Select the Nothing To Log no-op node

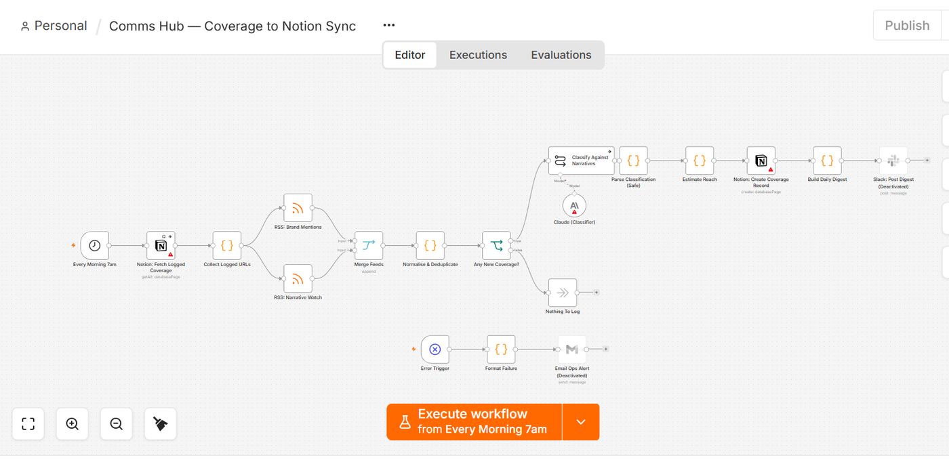(563, 293)
